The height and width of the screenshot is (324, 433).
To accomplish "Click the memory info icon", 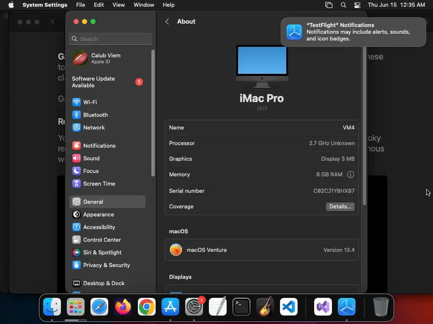I will click(351, 174).
